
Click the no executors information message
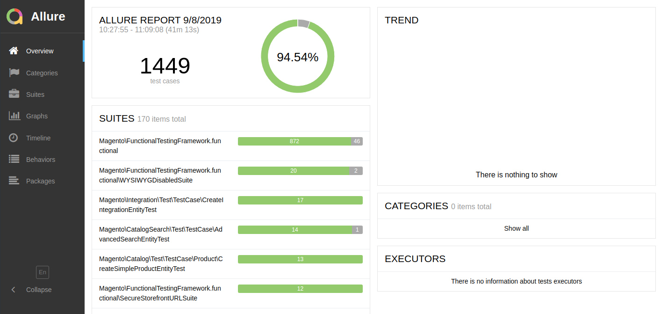point(517,281)
